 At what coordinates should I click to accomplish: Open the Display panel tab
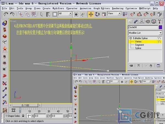point(154,21)
